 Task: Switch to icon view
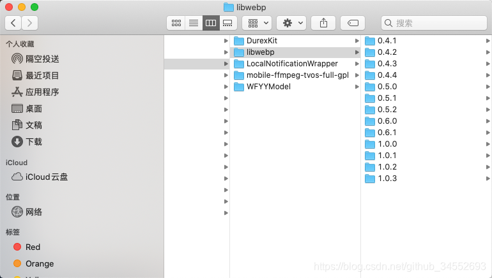[x=176, y=23]
